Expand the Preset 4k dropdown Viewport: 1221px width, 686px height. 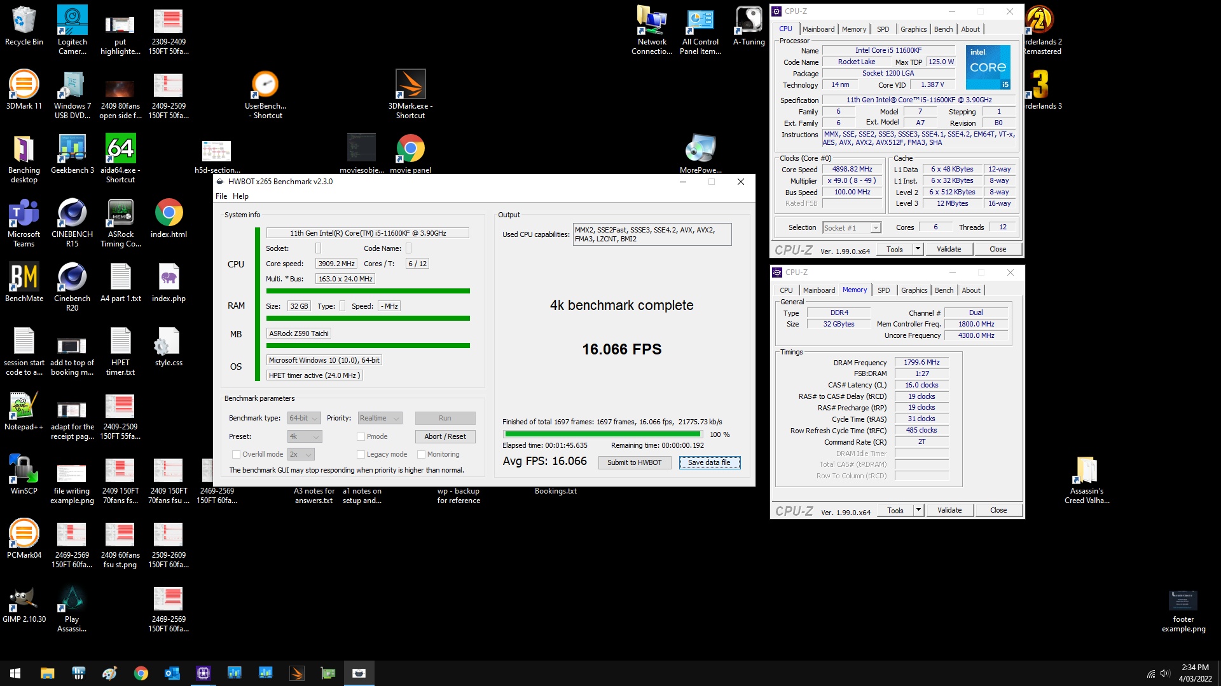pyautogui.click(x=305, y=436)
